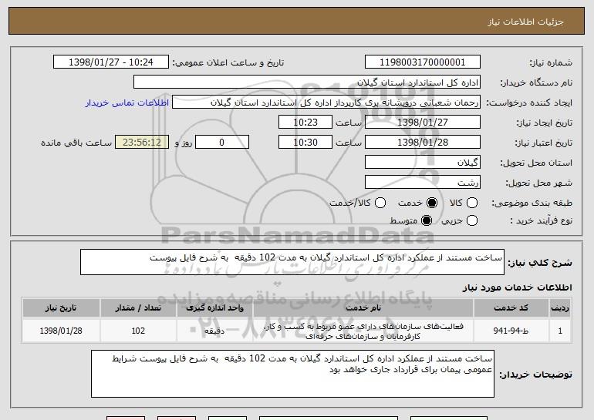Click the نام خدمت column header
594x420 pixels.
[x=363, y=308]
